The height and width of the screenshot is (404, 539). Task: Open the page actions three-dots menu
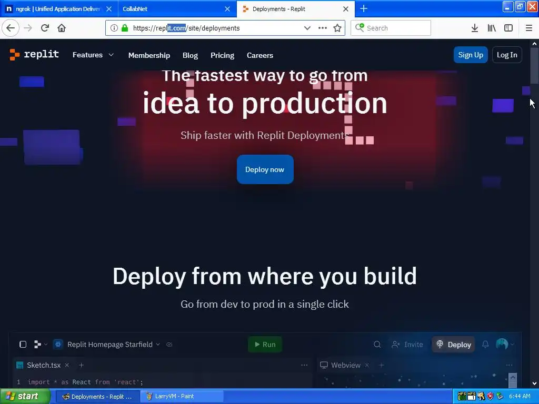[323, 28]
